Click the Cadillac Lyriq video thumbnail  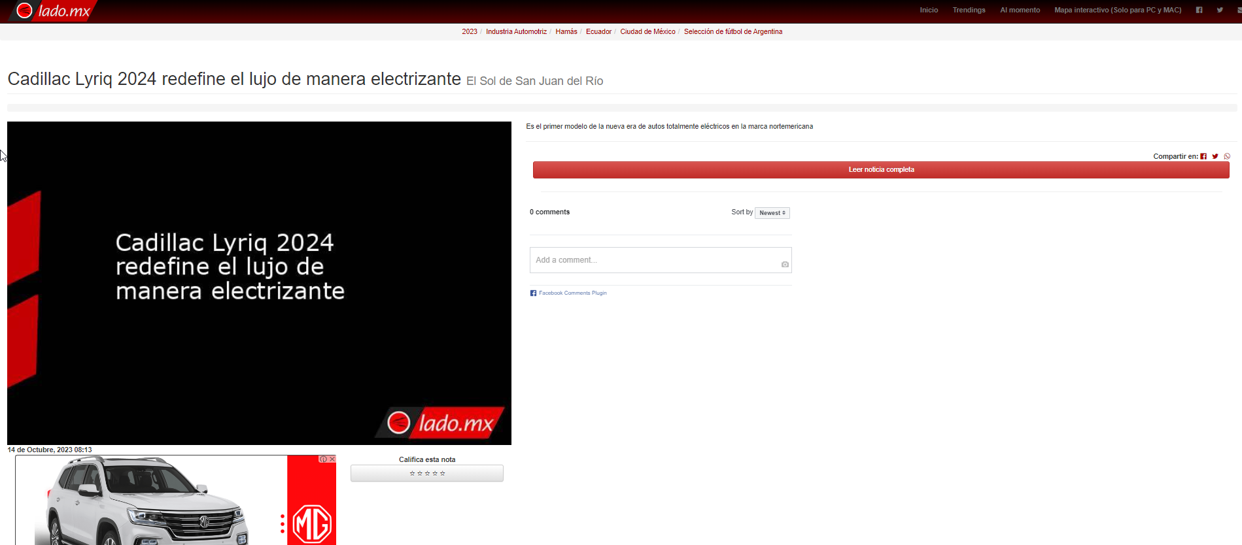click(259, 283)
